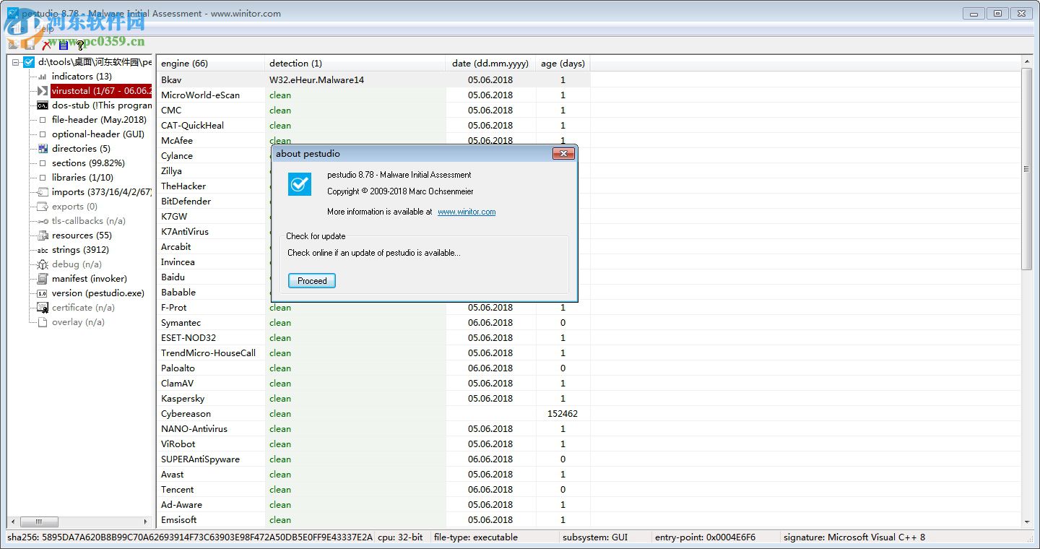The image size is (1040, 549).
Task: Click the certificate icon in the tree
Action: click(x=42, y=308)
